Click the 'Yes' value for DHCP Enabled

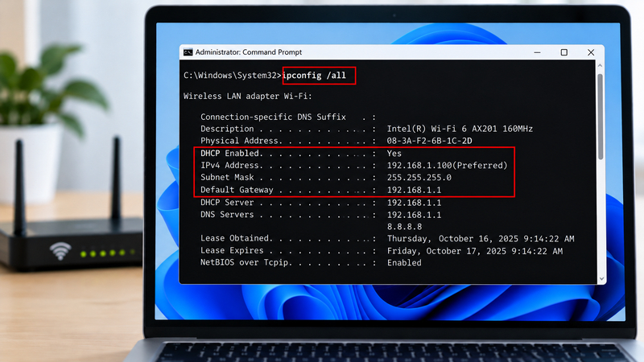(x=394, y=153)
